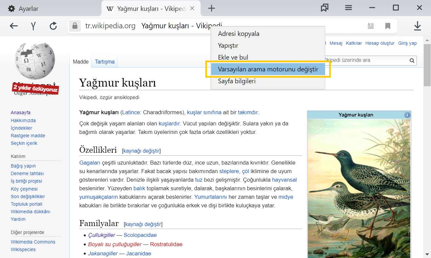Viewport: 431px width, 258px height.
Task: Open the Mesaj link
Action: point(336,43)
